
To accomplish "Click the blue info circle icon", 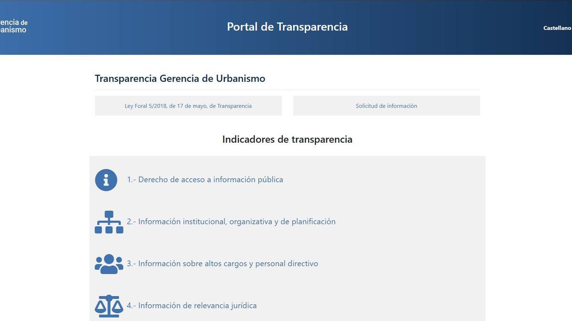I will [x=106, y=180].
